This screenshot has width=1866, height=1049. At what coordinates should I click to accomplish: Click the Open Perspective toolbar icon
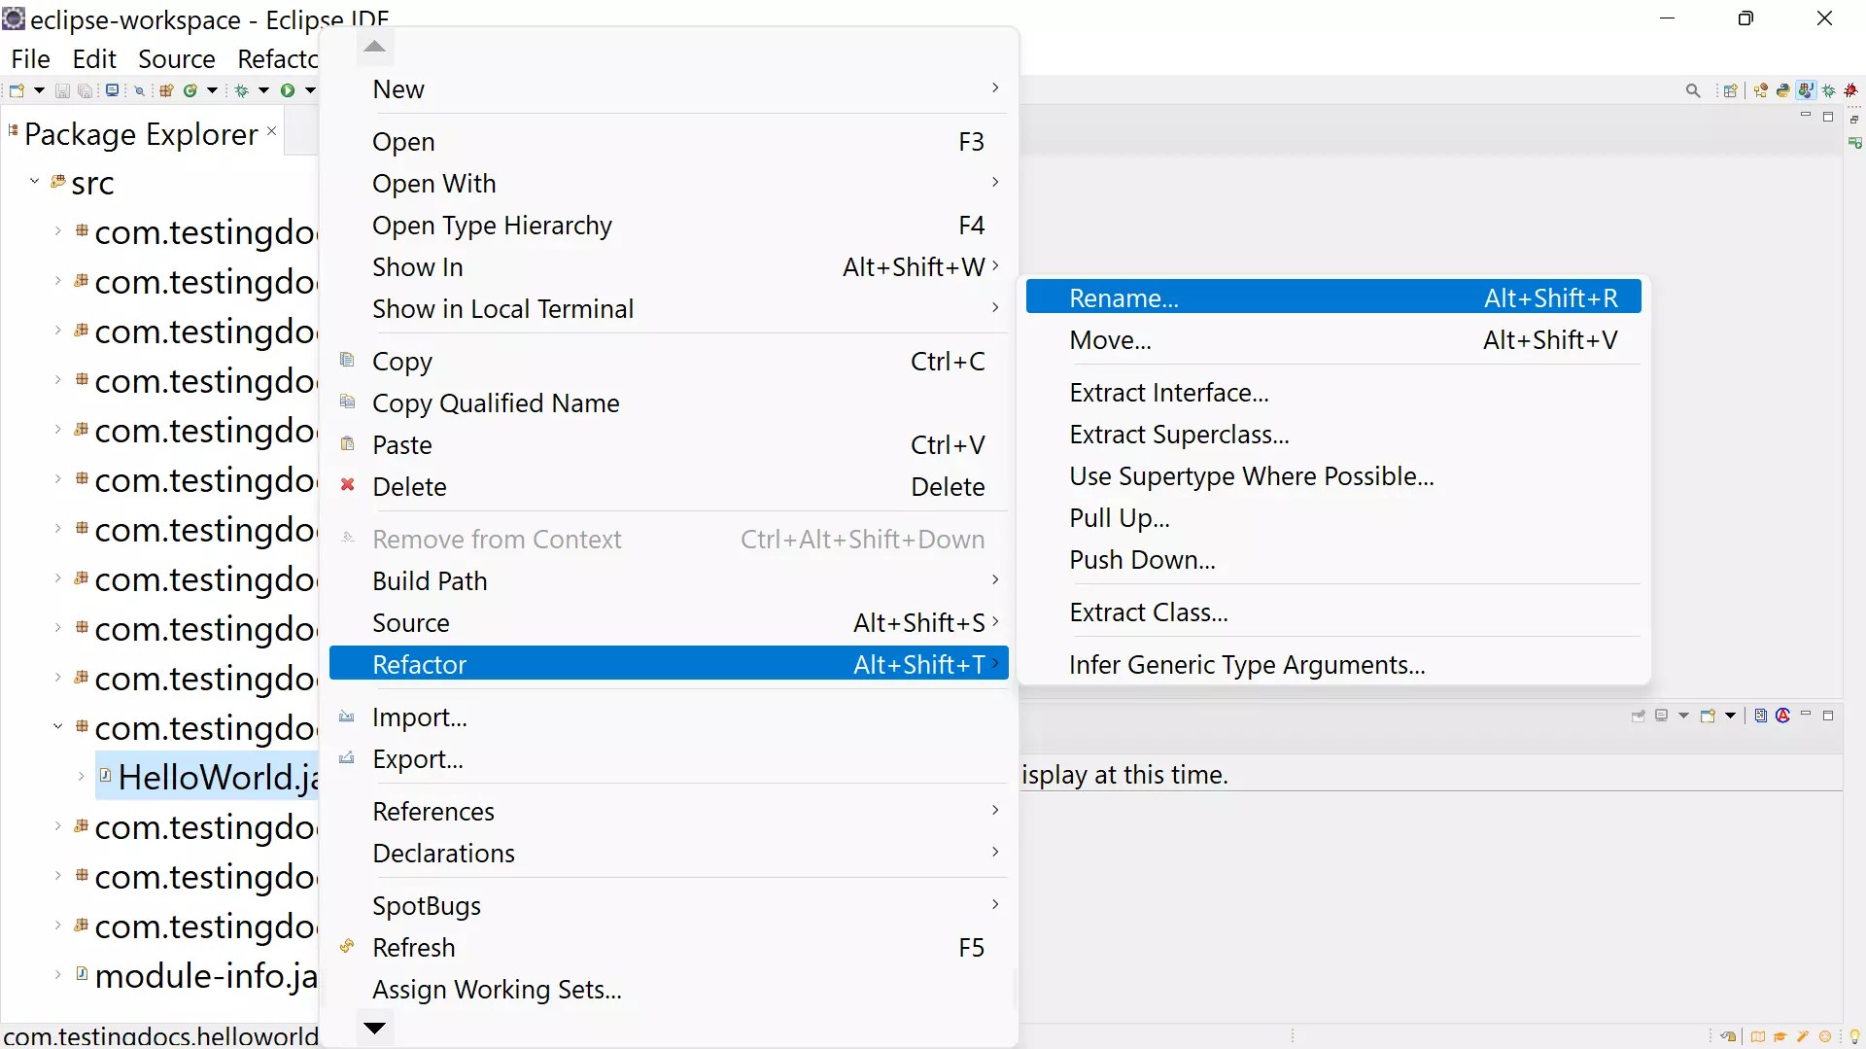(1731, 89)
